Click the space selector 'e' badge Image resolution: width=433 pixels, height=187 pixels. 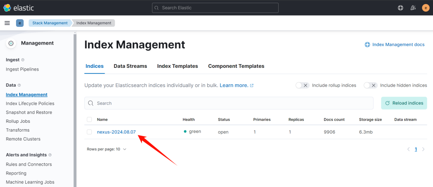click(x=20, y=23)
